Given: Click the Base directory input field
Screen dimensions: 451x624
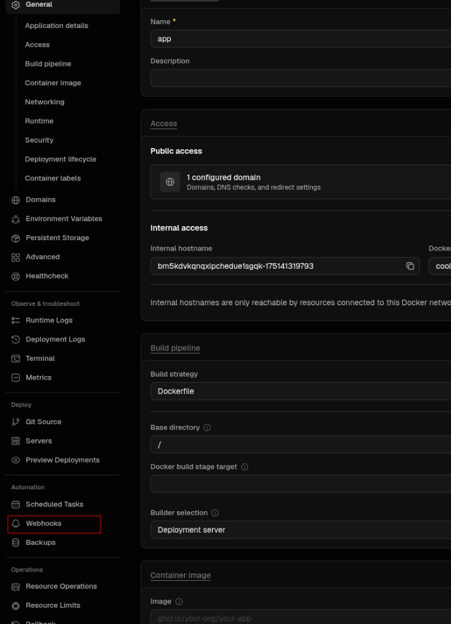Looking at the screenshot, I should coord(300,444).
